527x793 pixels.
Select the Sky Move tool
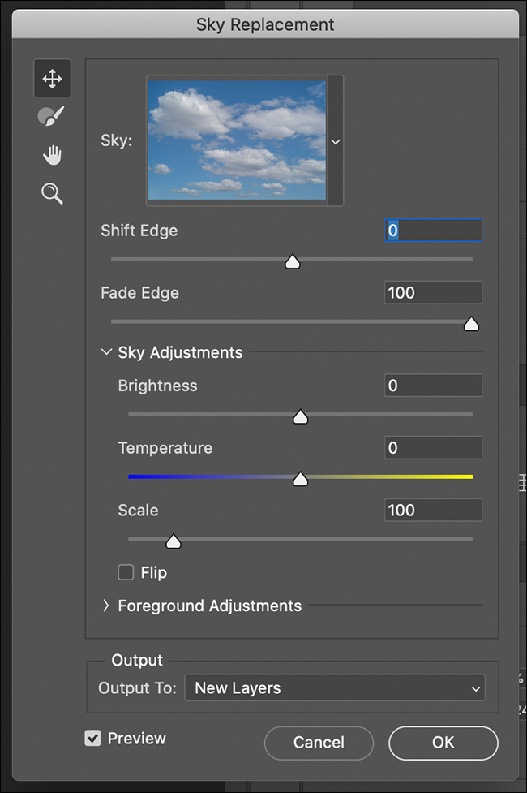[x=52, y=79]
